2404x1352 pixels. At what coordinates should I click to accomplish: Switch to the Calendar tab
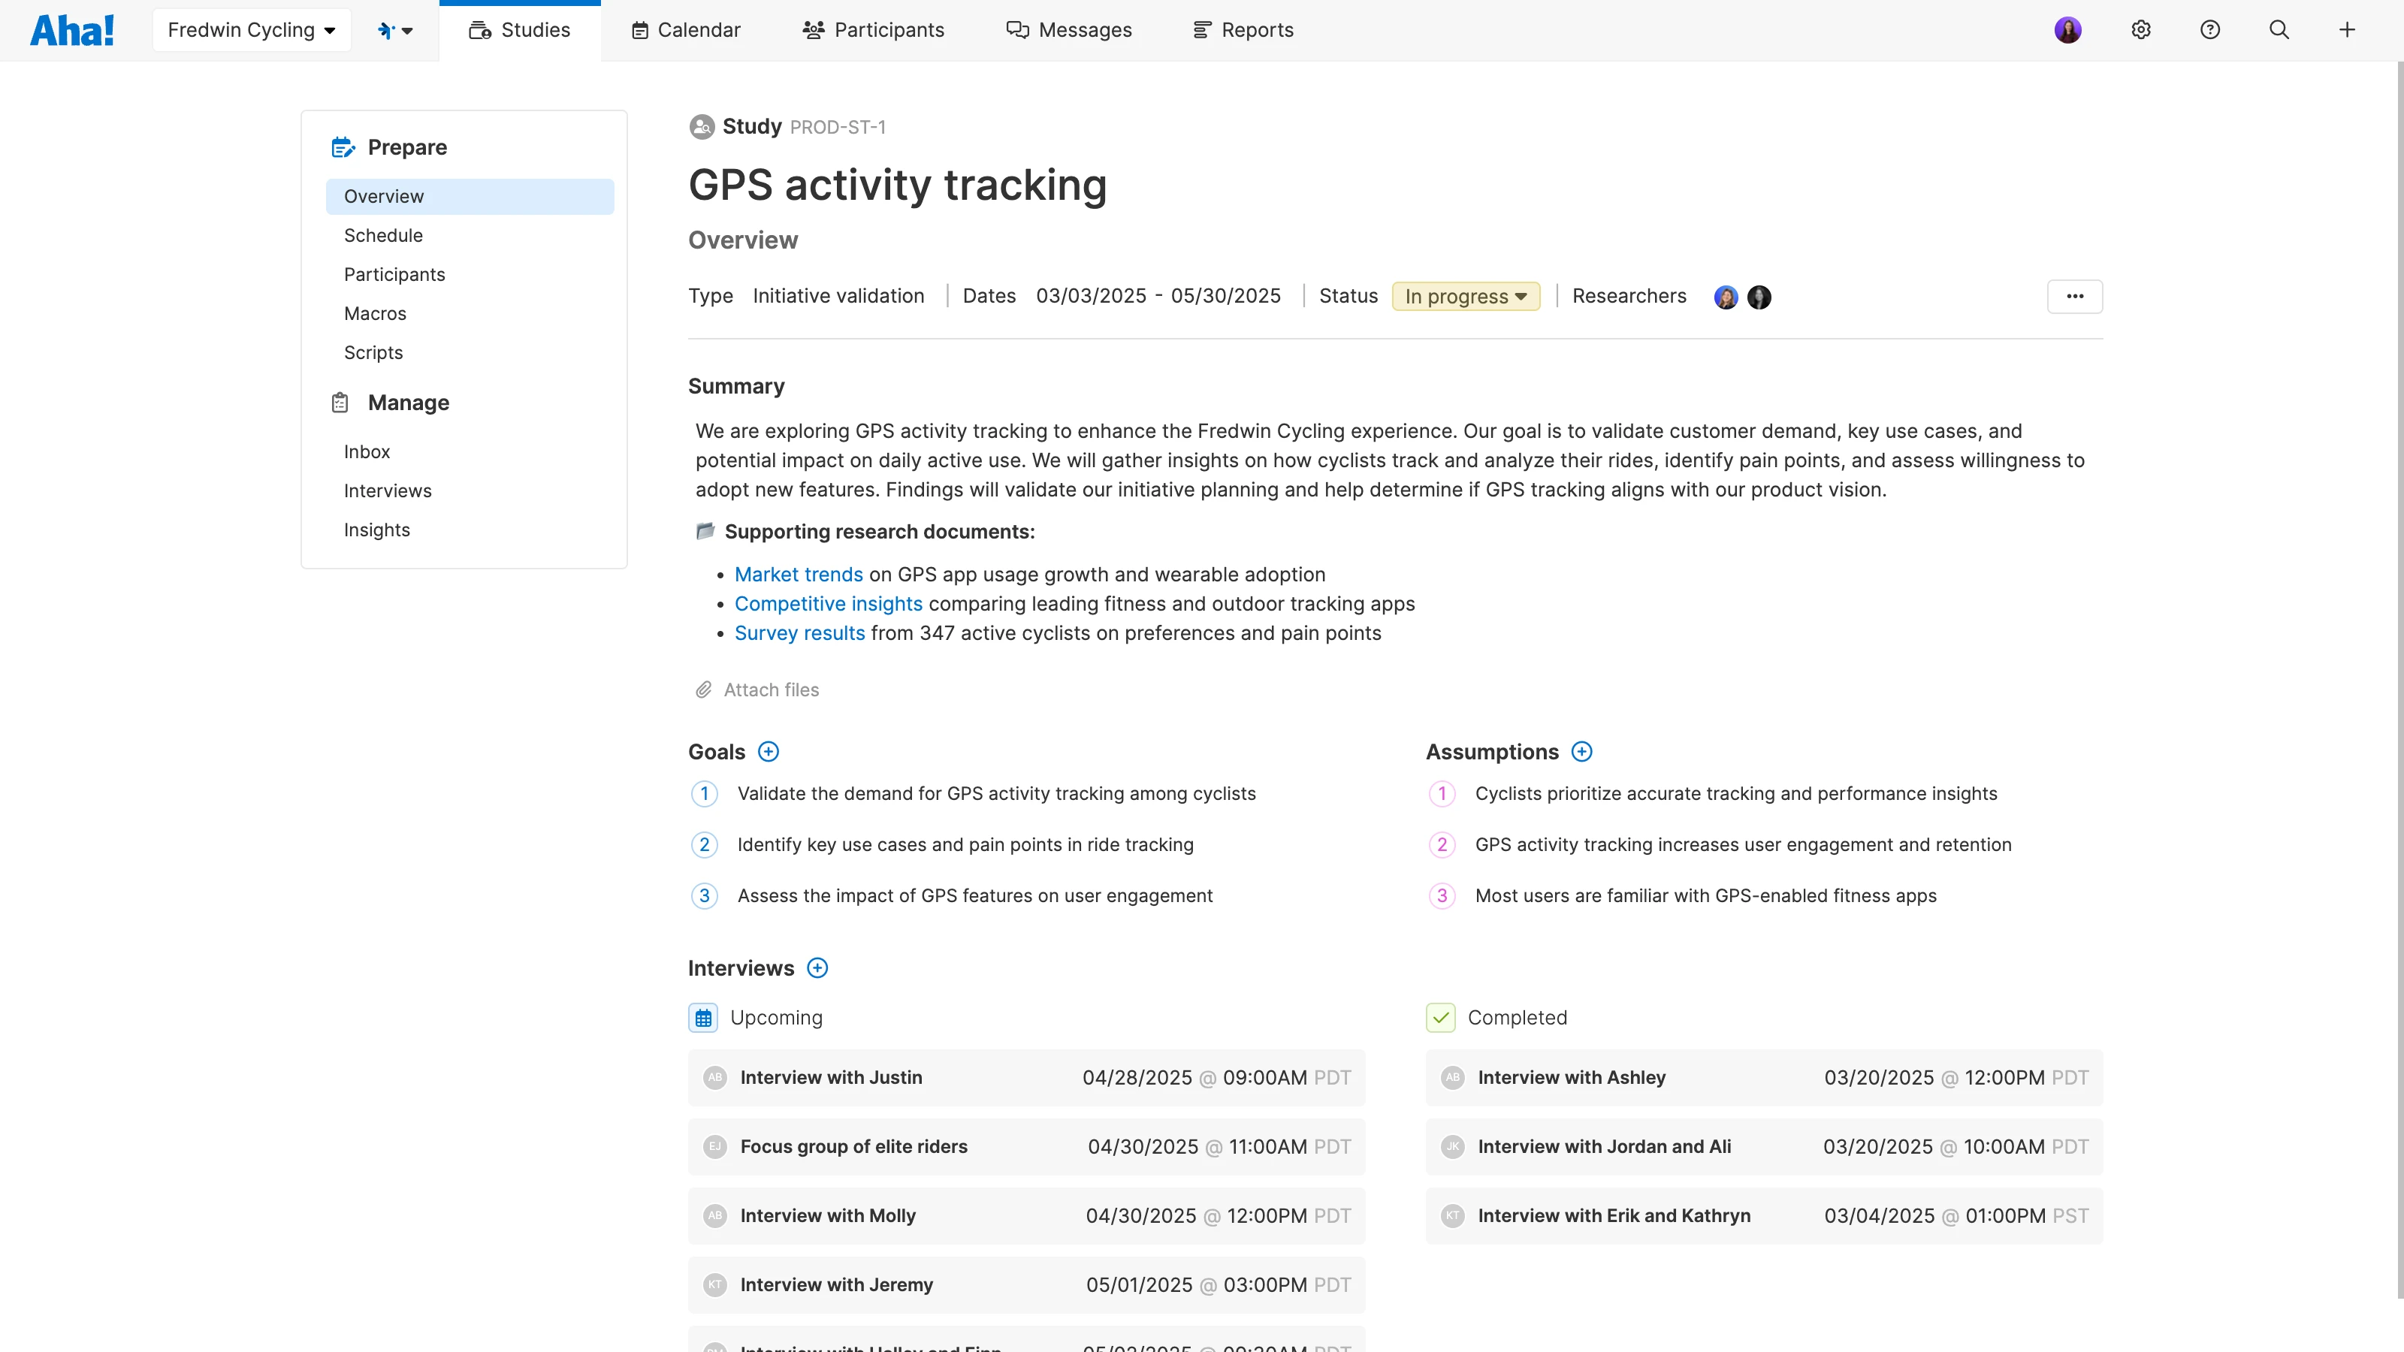point(686,29)
